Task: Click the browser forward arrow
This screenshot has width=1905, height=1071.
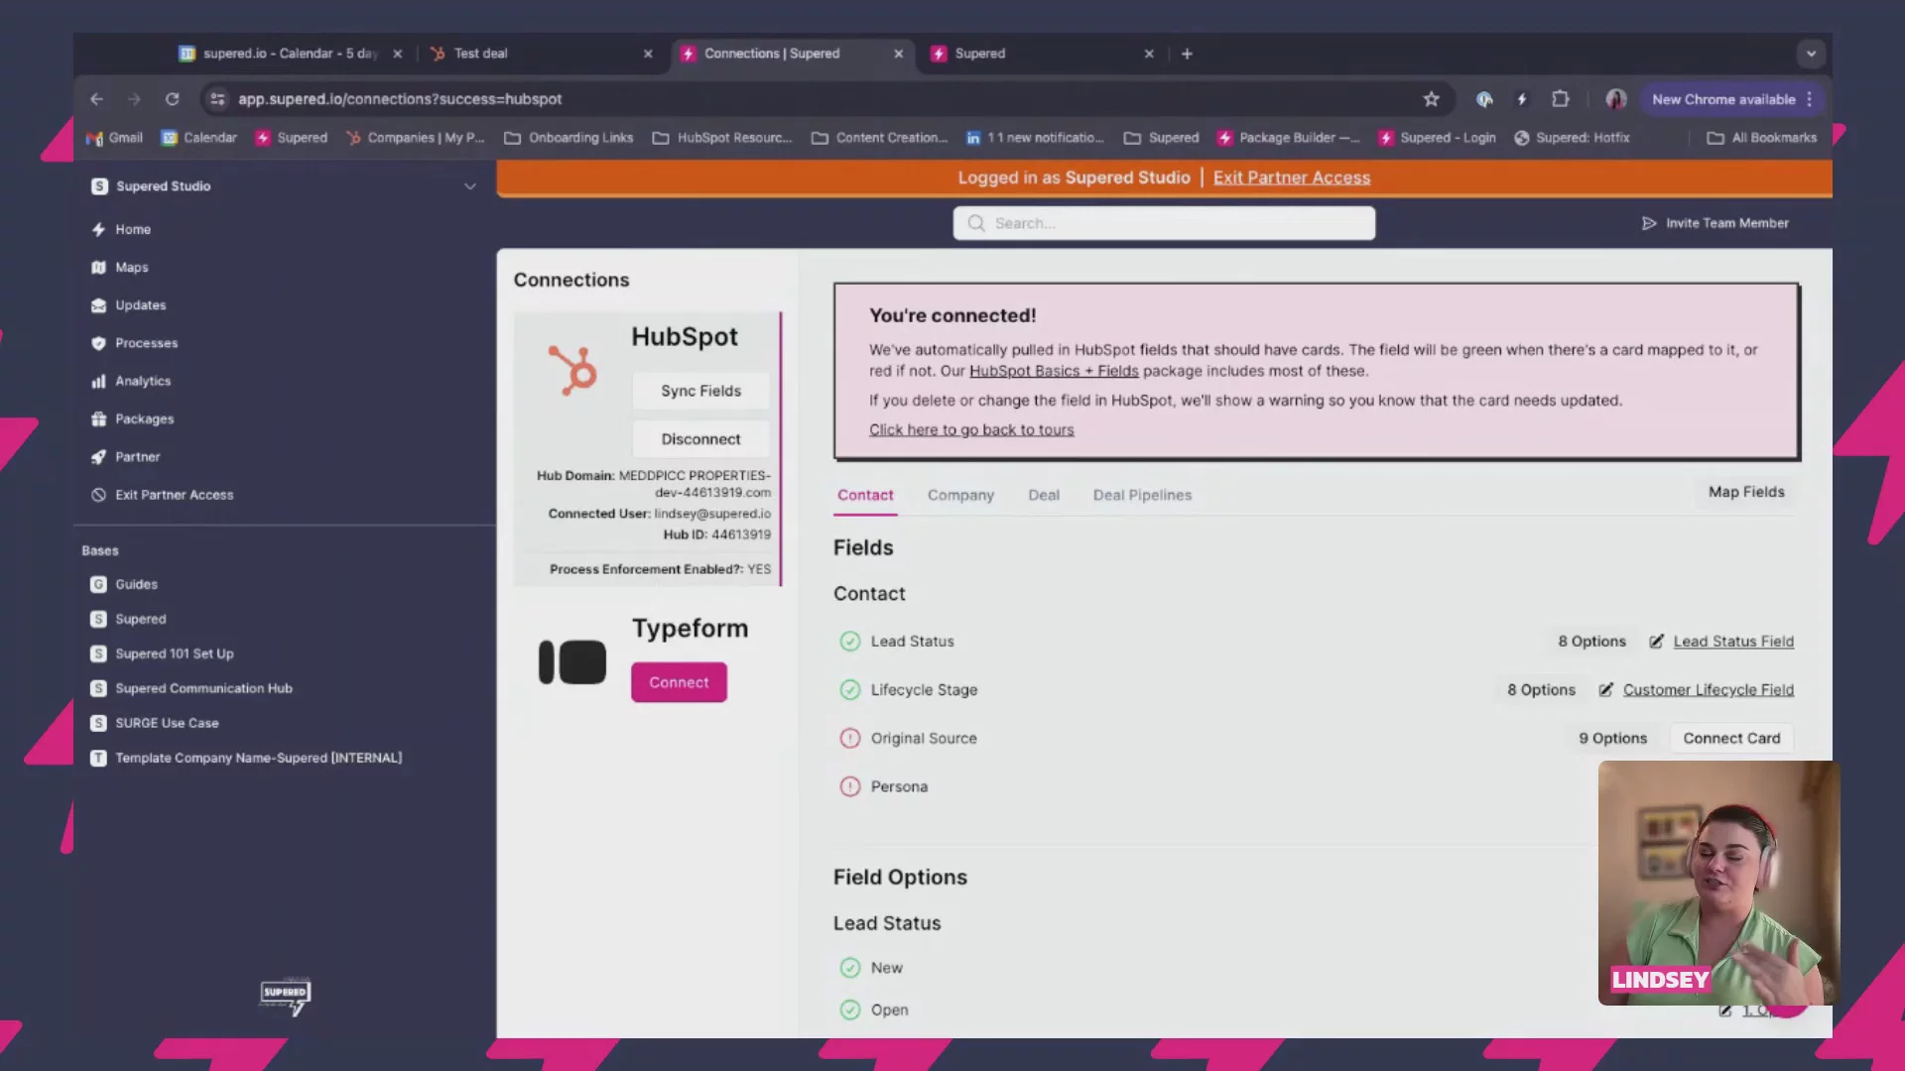Action: (x=134, y=99)
